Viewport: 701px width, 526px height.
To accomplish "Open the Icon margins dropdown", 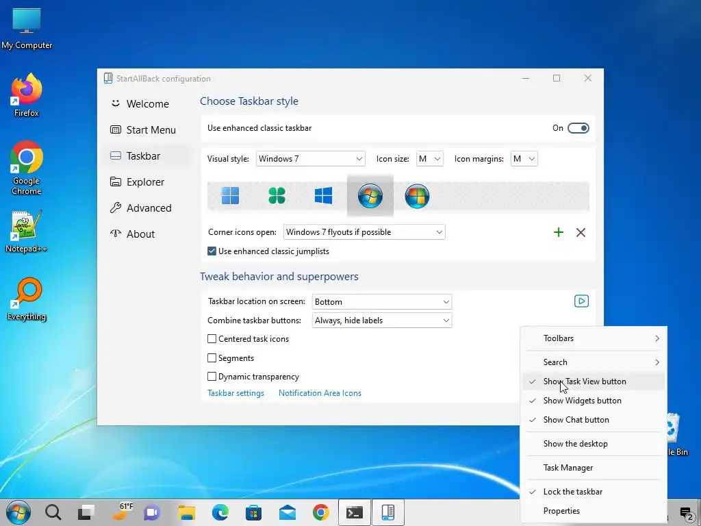I will (524, 159).
